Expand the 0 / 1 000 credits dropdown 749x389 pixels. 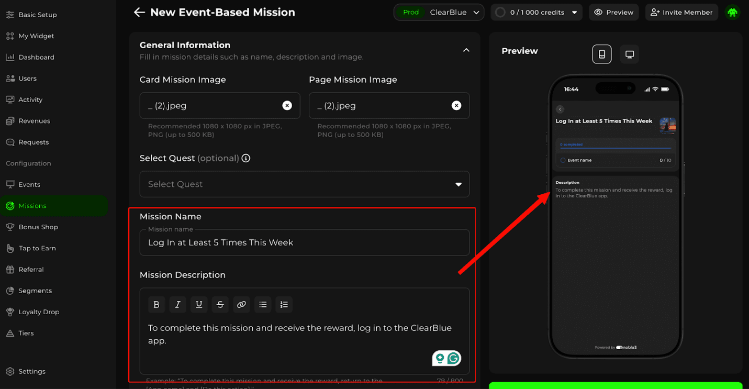[x=536, y=12]
